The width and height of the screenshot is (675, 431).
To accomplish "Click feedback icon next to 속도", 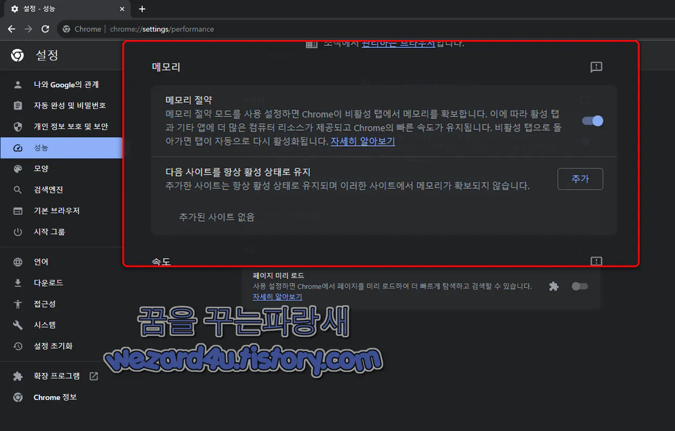I will tap(596, 261).
